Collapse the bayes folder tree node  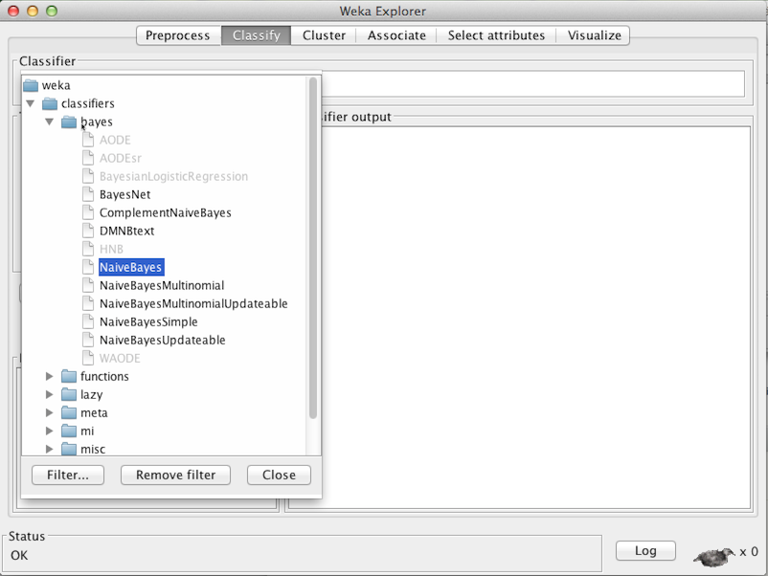click(x=50, y=122)
